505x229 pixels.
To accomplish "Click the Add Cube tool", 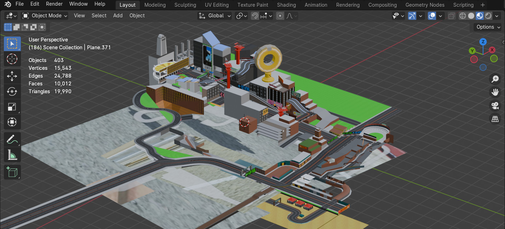I will pyautogui.click(x=12, y=172).
